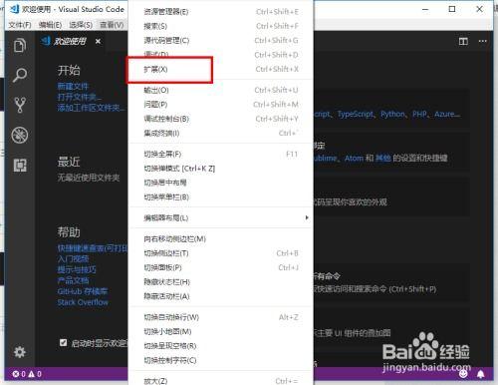Expand the 编辑器布局(L) submenu arrow
The height and width of the screenshot is (385, 498).
[307, 217]
